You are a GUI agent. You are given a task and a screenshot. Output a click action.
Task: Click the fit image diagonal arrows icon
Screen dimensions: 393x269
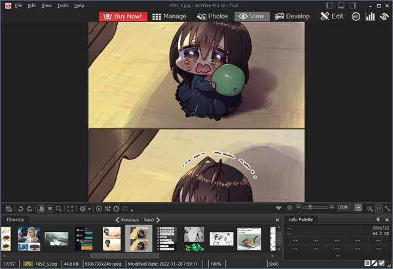coord(388,208)
